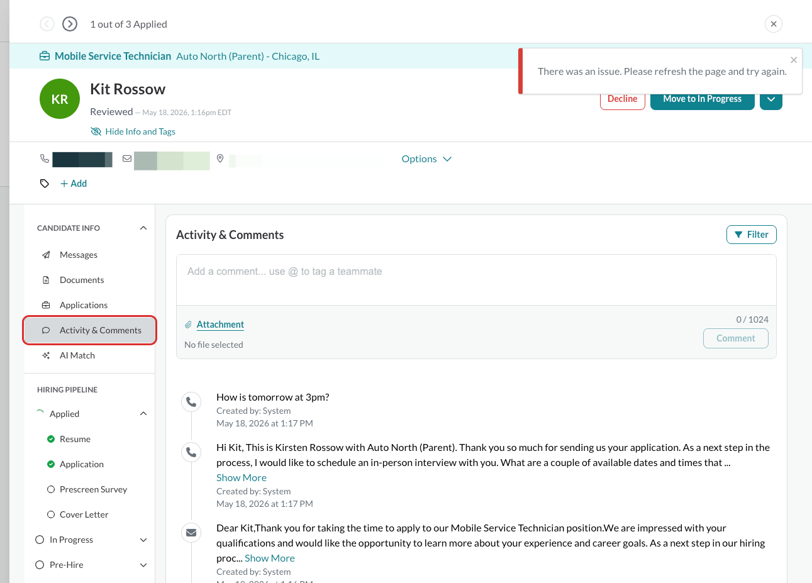This screenshot has width=812, height=583.
Task: Close the candidate panel with X
Action: coord(774,24)
